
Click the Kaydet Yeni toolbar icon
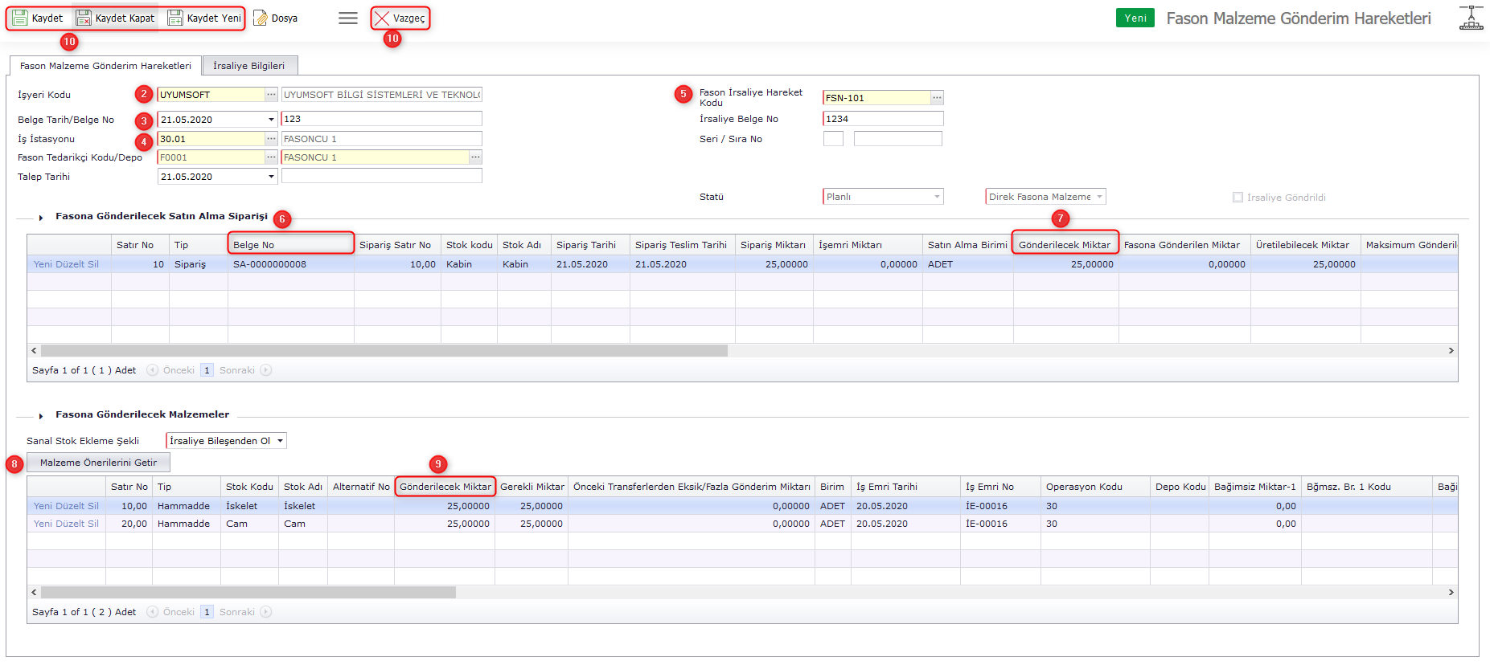(175, 18)
